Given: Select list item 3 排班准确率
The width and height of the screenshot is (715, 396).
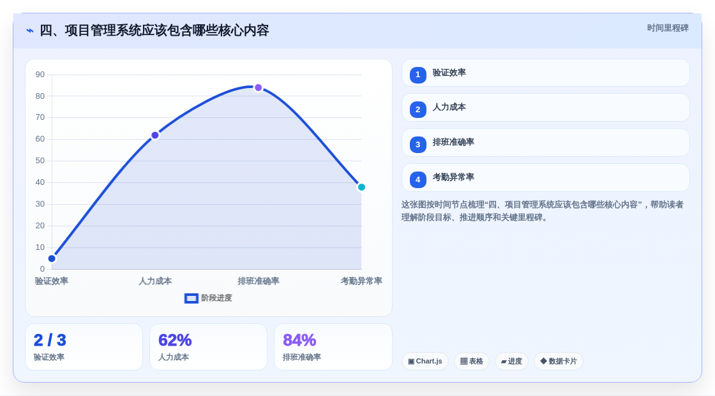Looking at the screenshot, I should click(x=545, y=143).
